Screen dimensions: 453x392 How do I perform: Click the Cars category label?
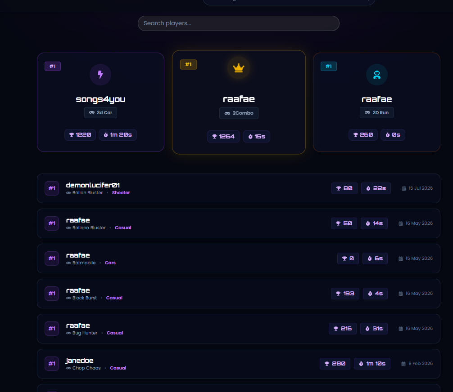(110, 263)
